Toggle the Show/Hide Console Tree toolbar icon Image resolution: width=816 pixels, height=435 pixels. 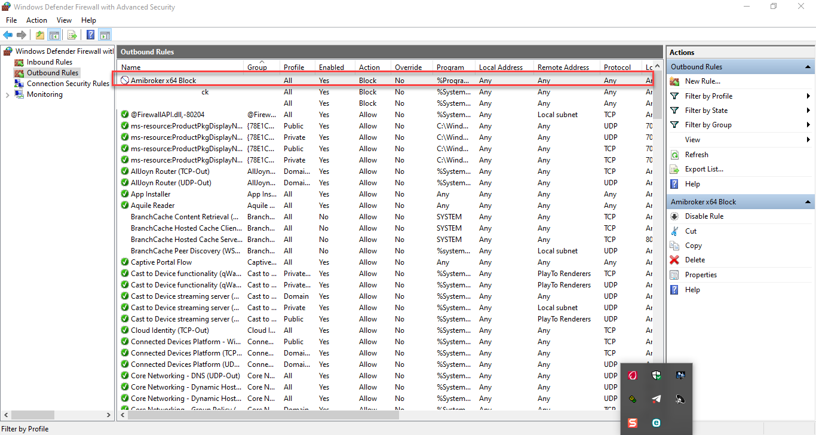coord(54,35)
